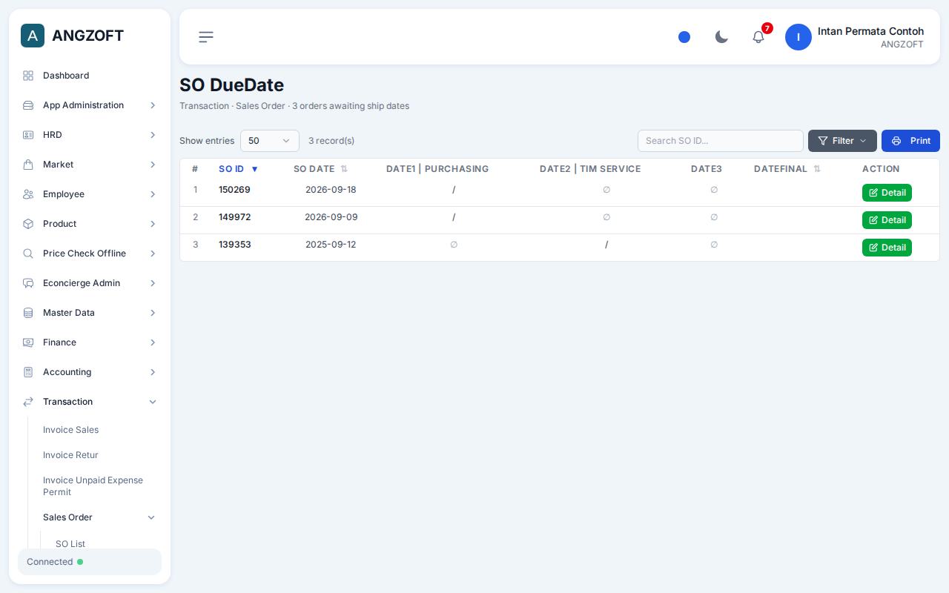Open Detail for SO 139353
949x593 pixels.
pyautogui.click(x=887, y=248)
